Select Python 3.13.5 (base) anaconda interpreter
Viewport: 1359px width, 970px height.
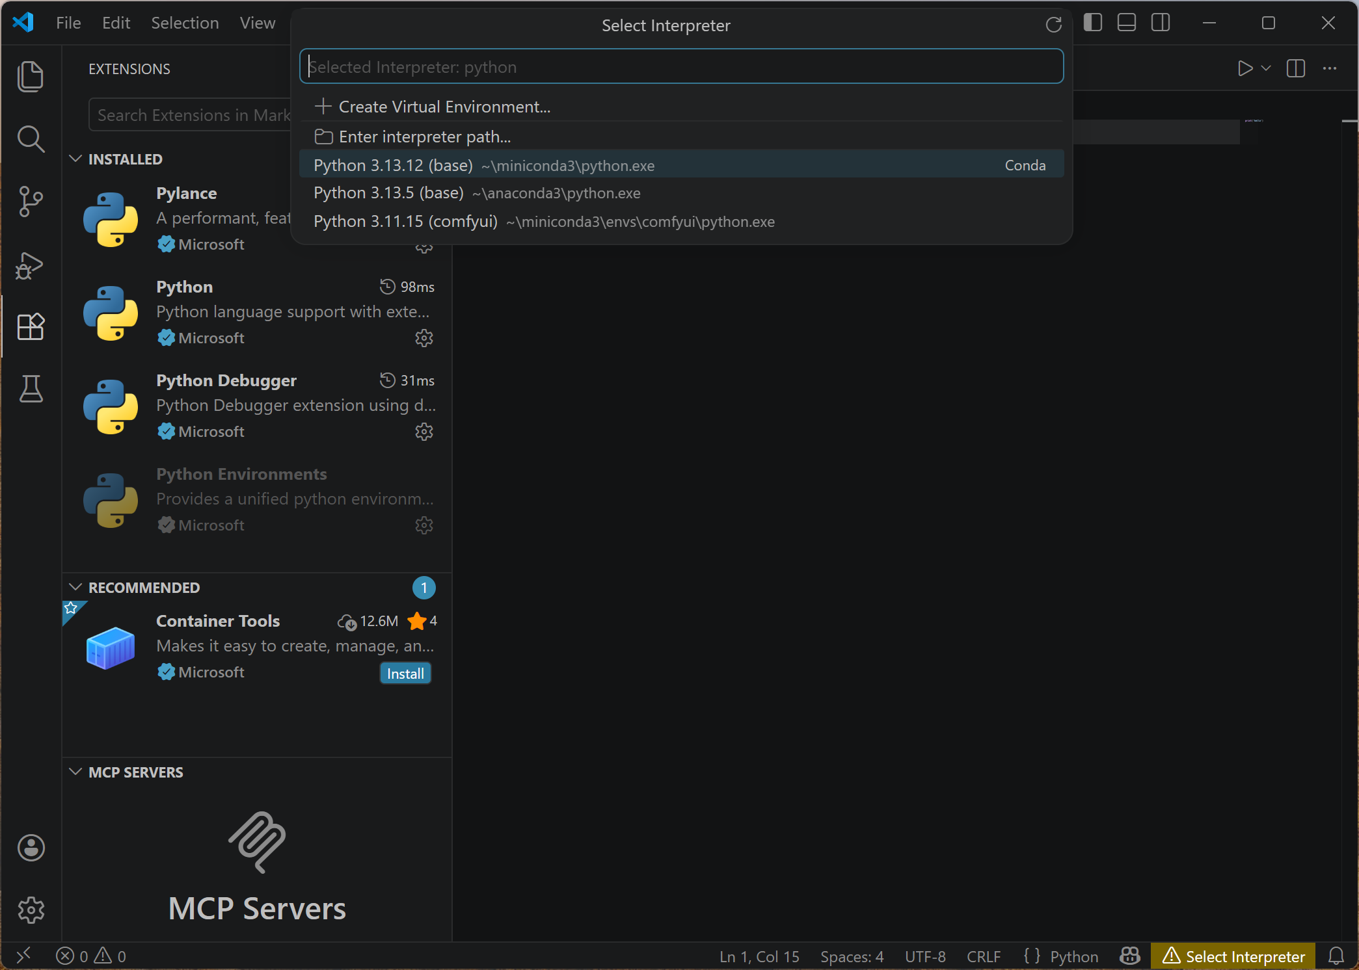681,193
